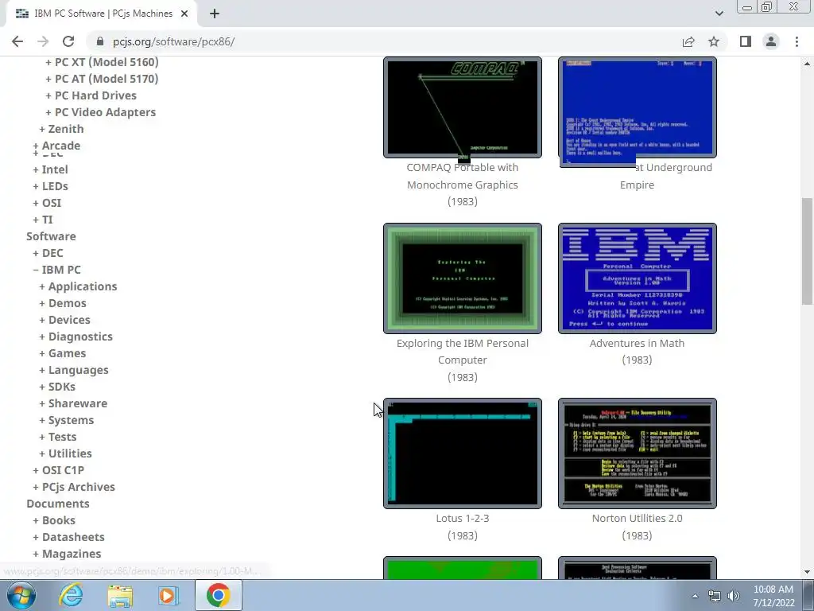
Task: Open a new browser tab
Action: click(x=215, y=14)
